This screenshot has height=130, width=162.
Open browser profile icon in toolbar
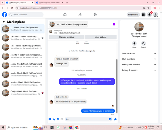pos(155,8)
